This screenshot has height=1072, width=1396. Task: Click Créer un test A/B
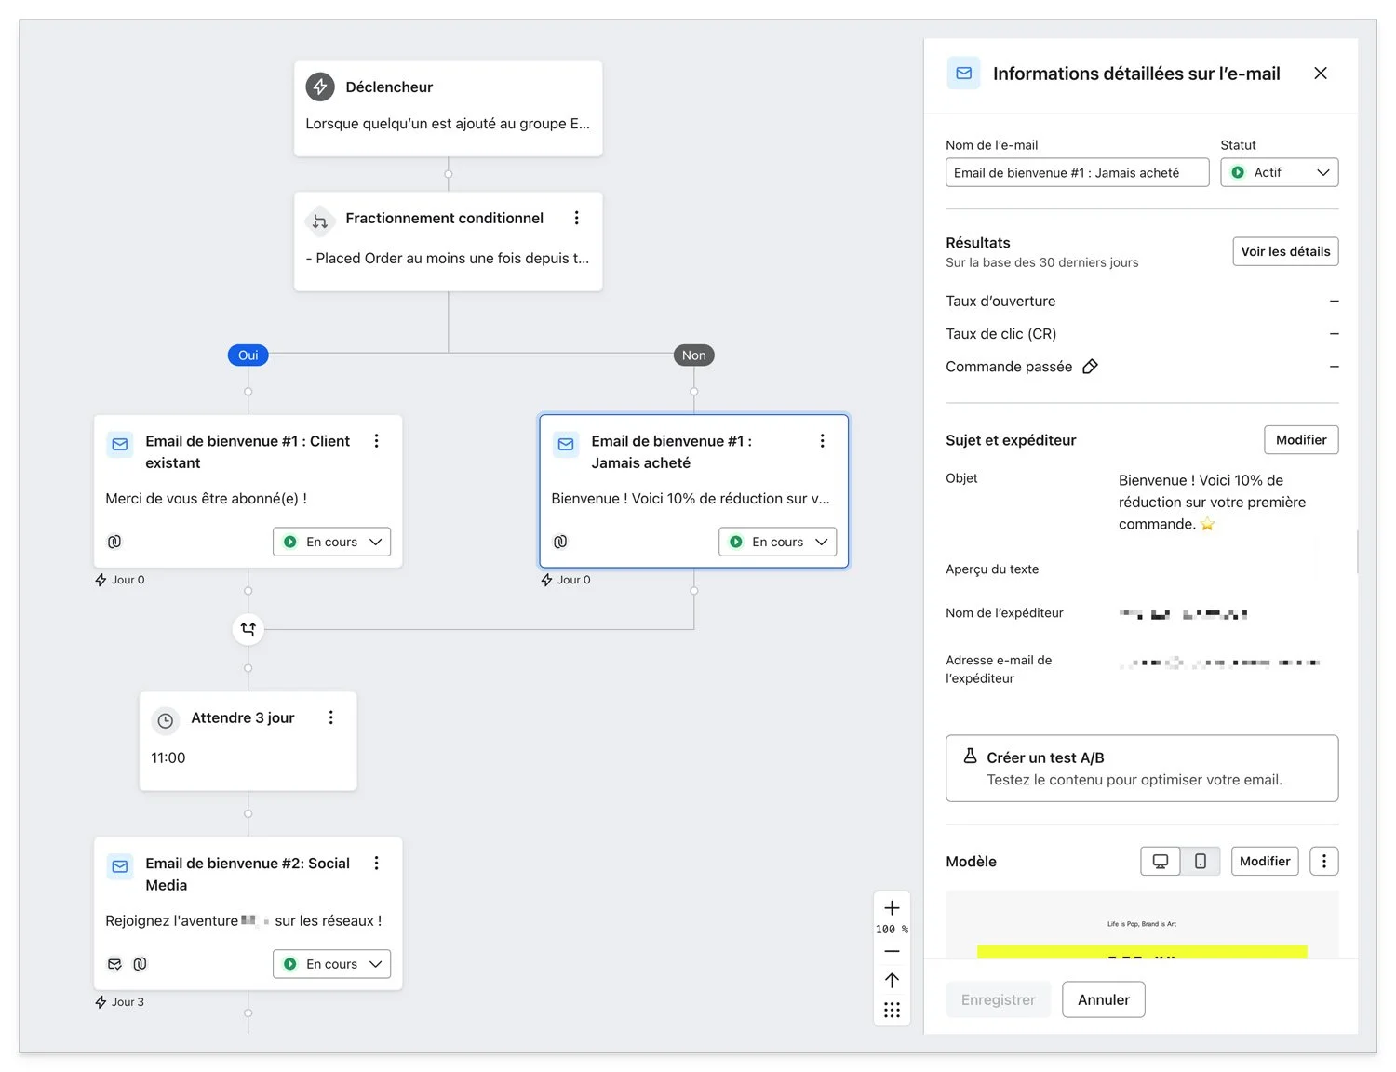coord(1142,769)
